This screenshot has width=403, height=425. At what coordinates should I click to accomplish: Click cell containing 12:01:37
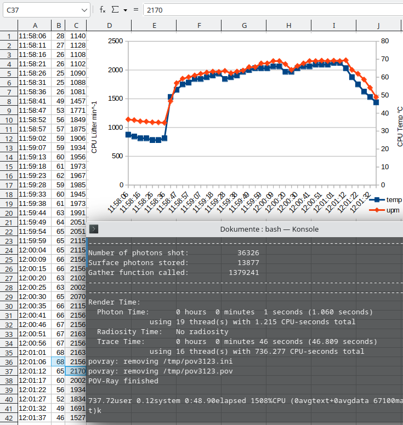click(x=35, y=418)
